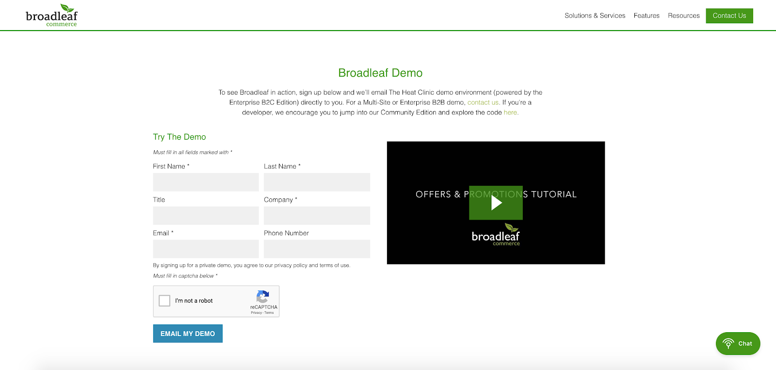Play the Offers & Promotions tutorial video
The image size is (776, 370).
click(x=496, y=203)
